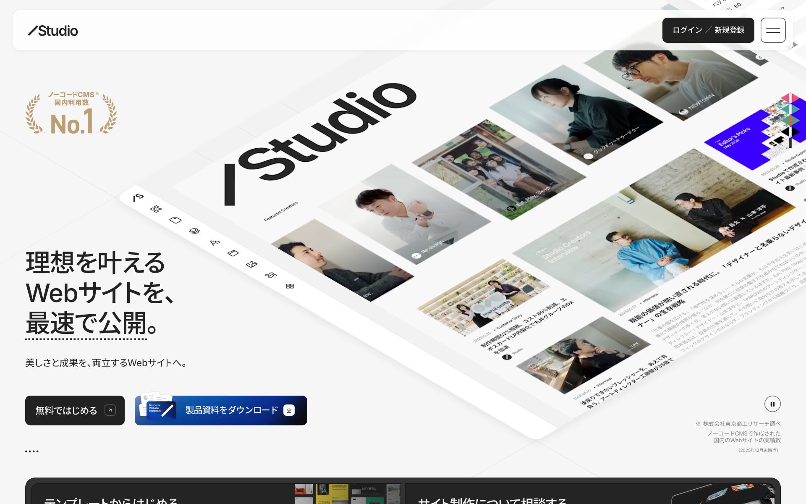Click the 無料ではじめる button
The width and height of the screenshot is (806, 504).
[x=75, y=410]
